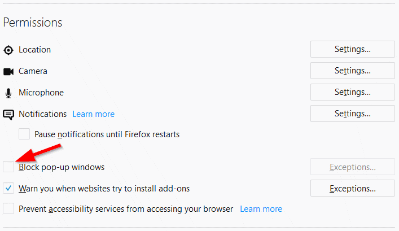
Task: Click the Notifications speech bubble icon
Action: pos(8,115)
